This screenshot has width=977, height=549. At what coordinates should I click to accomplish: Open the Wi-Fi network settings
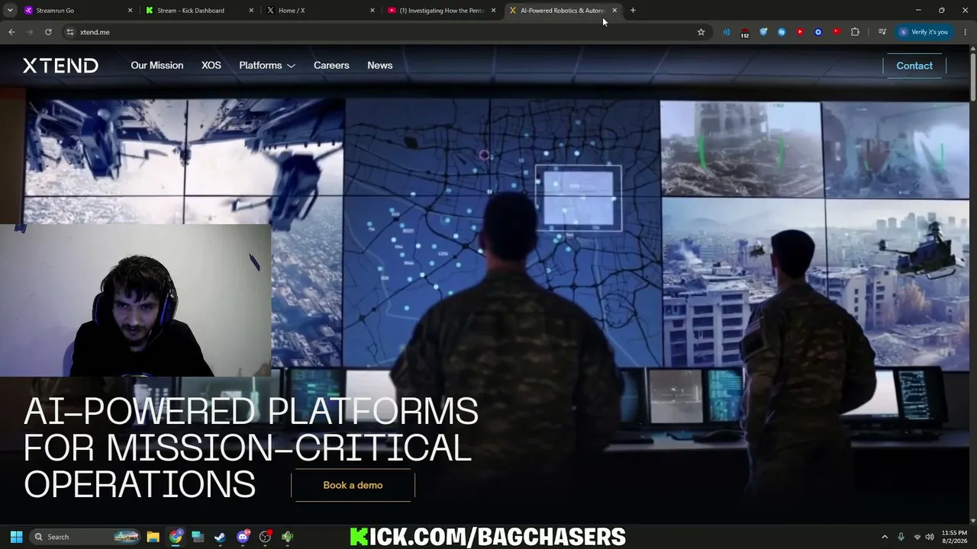917,537
